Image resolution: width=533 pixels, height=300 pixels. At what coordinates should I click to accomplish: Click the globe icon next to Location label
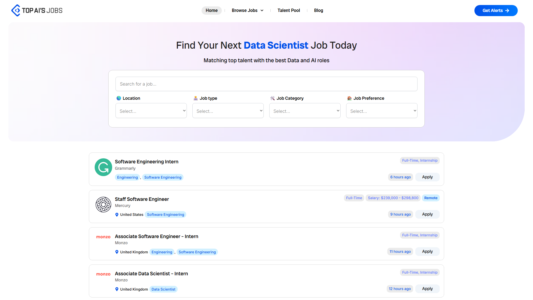tap(119, 98)
